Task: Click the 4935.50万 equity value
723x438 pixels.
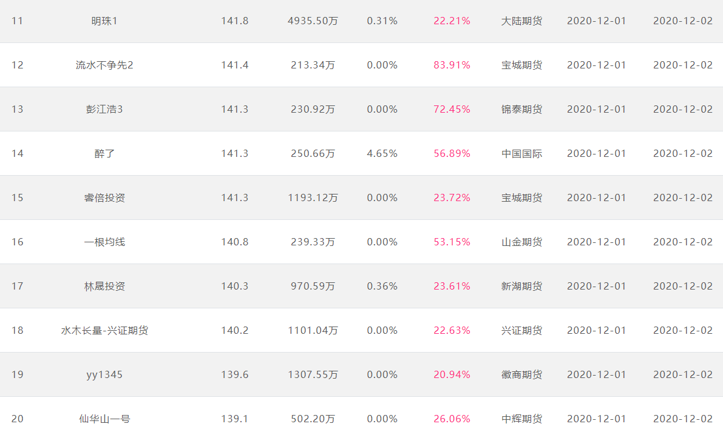Action: coord(313,21)
